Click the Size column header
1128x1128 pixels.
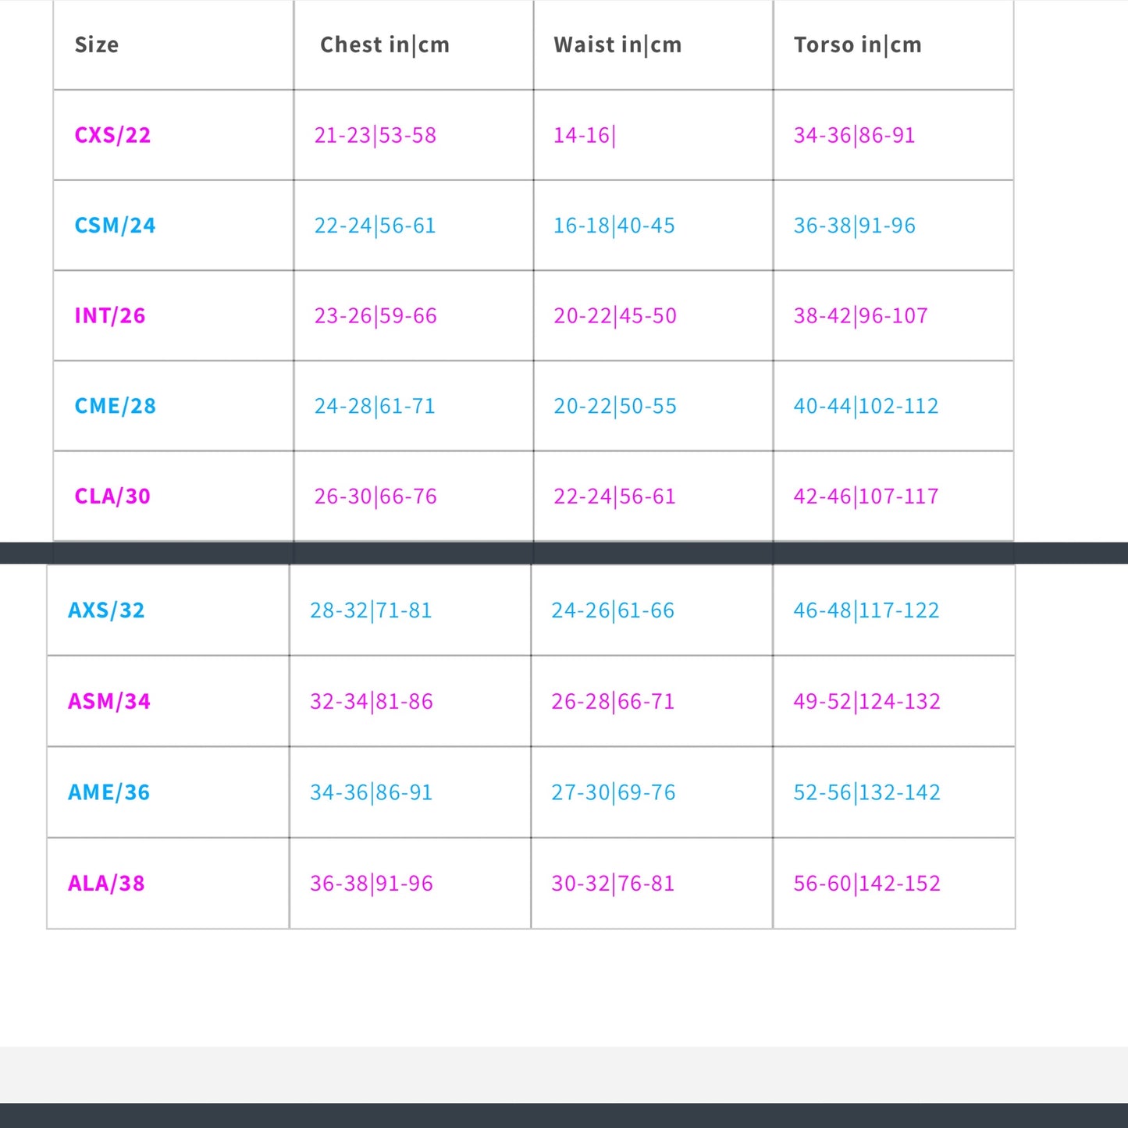tap(97, 44)
